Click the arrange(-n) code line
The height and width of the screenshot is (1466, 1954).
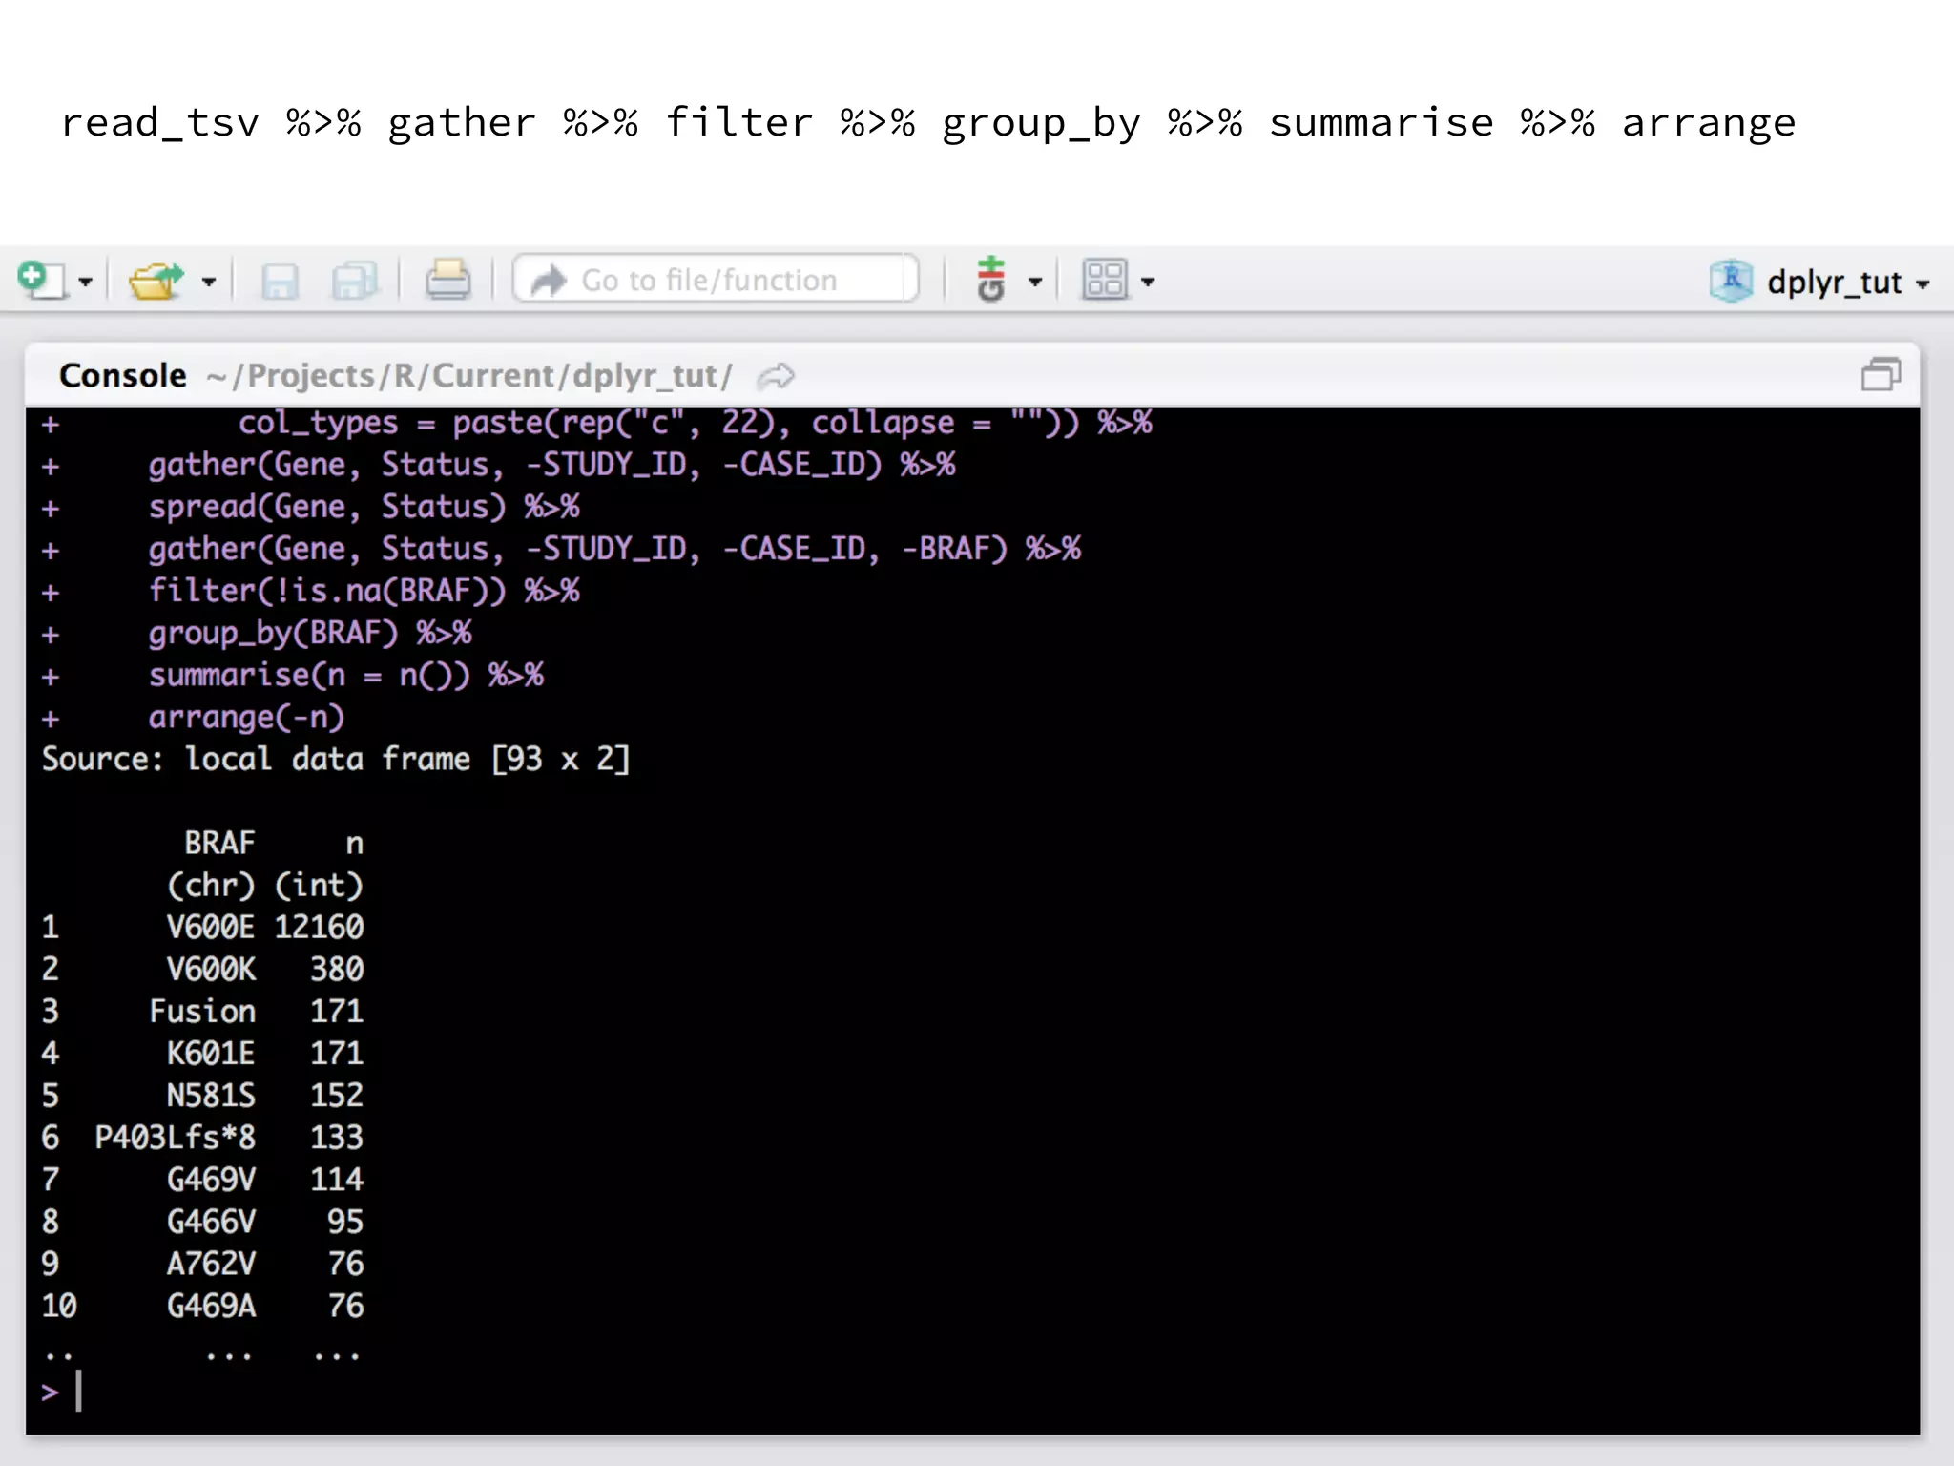246,718
